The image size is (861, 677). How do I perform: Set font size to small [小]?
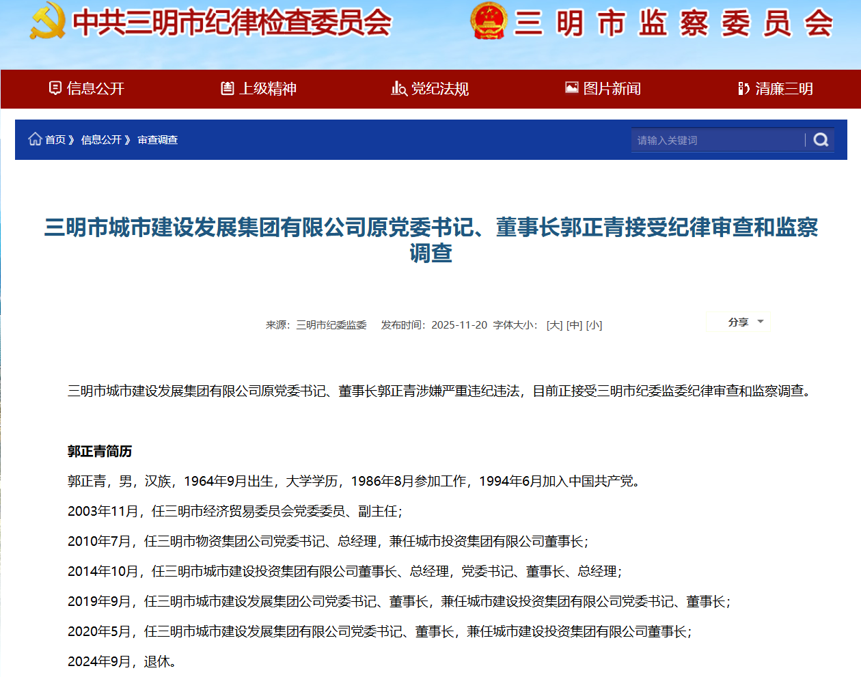click(x=594, y=325)
